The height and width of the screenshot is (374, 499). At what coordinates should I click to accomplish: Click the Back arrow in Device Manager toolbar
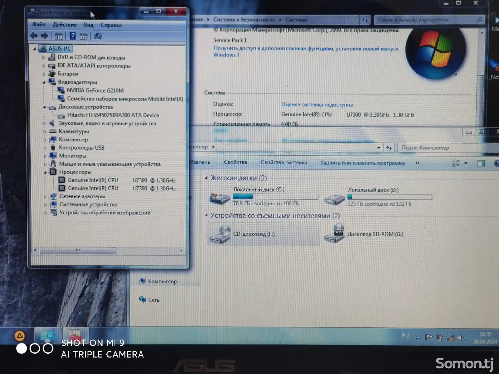[x=34, y=36]
